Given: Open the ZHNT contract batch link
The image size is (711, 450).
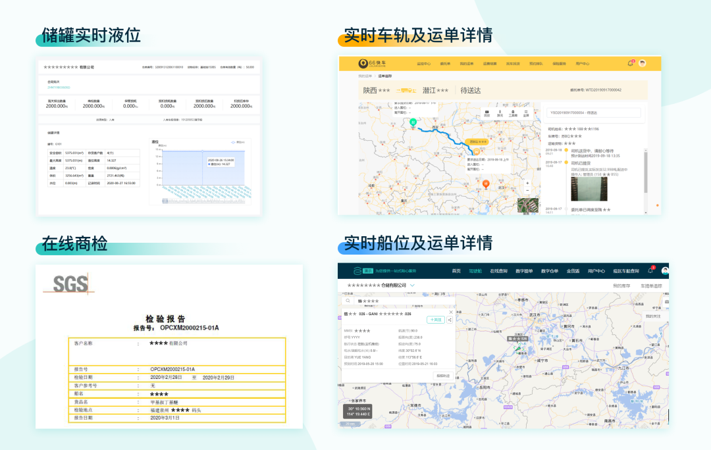Looking at the screenshot, I should point(58,87).
